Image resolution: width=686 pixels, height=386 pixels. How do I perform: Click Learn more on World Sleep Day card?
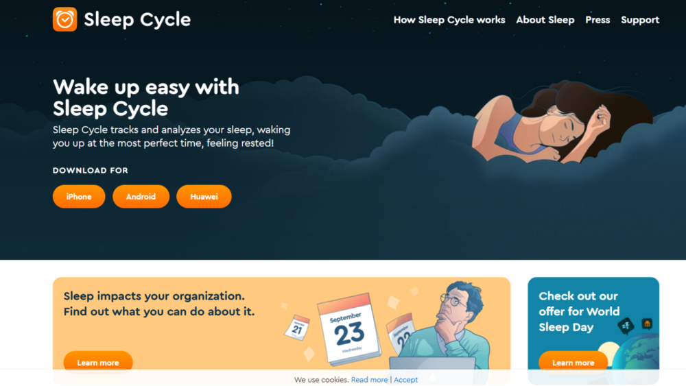point(573,363)
